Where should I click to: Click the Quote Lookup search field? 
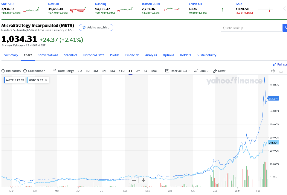click(252, 28)
